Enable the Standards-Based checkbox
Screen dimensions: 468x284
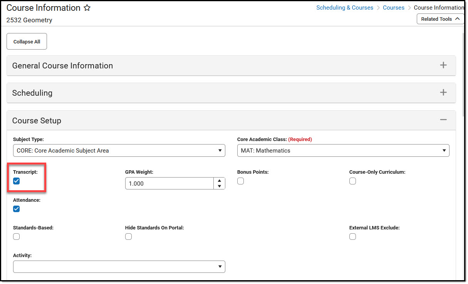coord(17,237)
